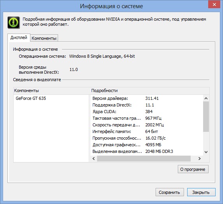Click the horizontal scroll right arrow

click(199, 158)
